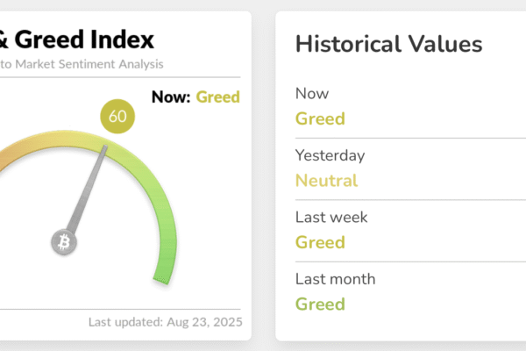Click the "& Greed Index" card title
526x351 pixels.
tap(77, 39)
